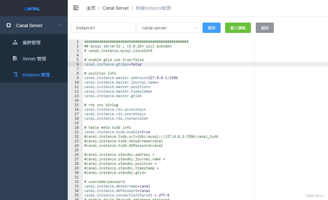
Task: Click line canal.instance.master.position=
Action: point(117,87)
